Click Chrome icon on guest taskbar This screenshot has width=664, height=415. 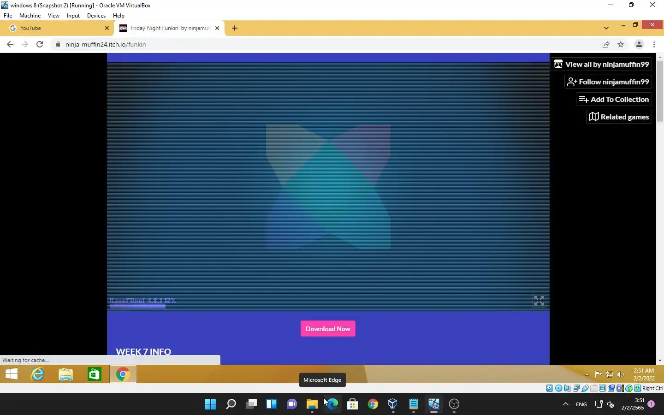pos(123,374)
